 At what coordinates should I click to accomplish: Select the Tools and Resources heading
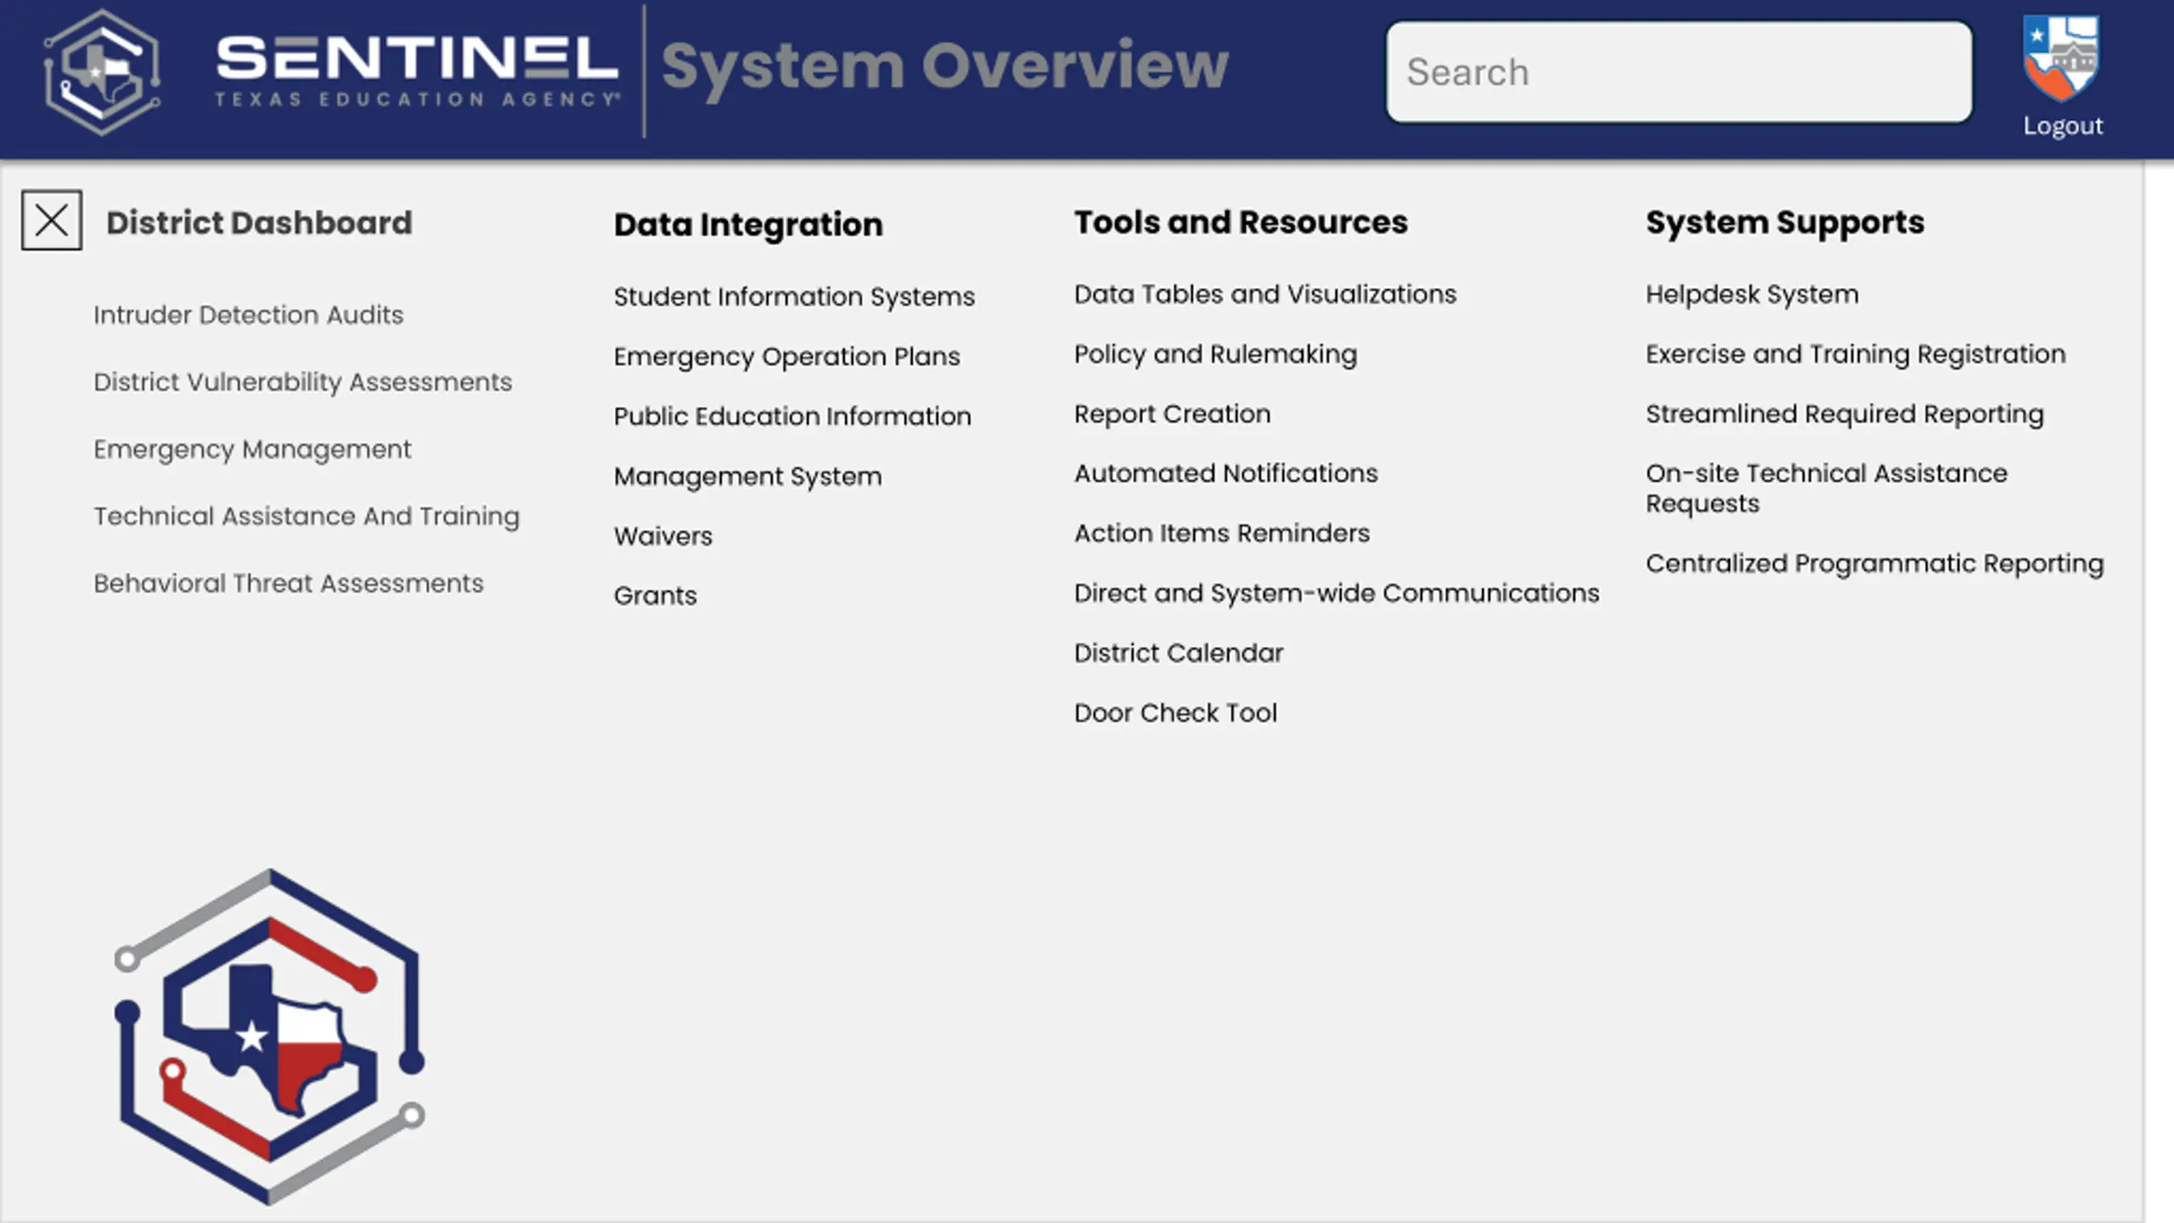tap(1241, 223)
